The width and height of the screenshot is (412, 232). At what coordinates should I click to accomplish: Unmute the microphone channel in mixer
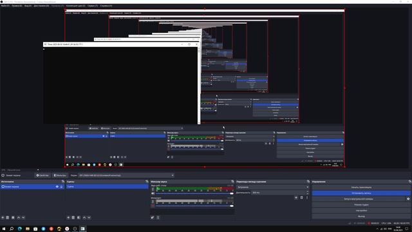pos(153,206)
